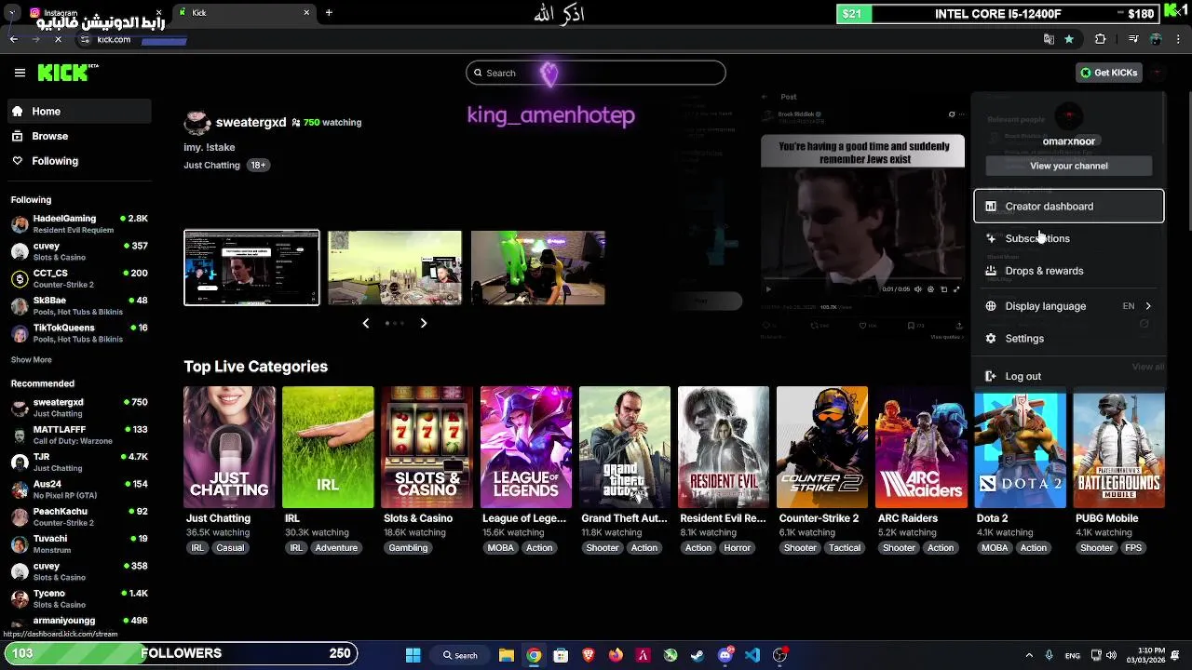This screenshot has height=670, width=1192.
Task: Open Following in the sidebar
Action: 78,161
